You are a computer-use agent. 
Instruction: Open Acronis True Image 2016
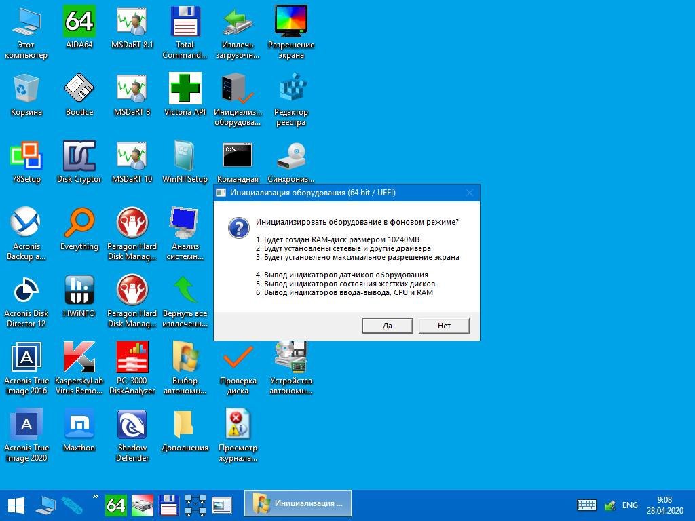coord(26,368)
